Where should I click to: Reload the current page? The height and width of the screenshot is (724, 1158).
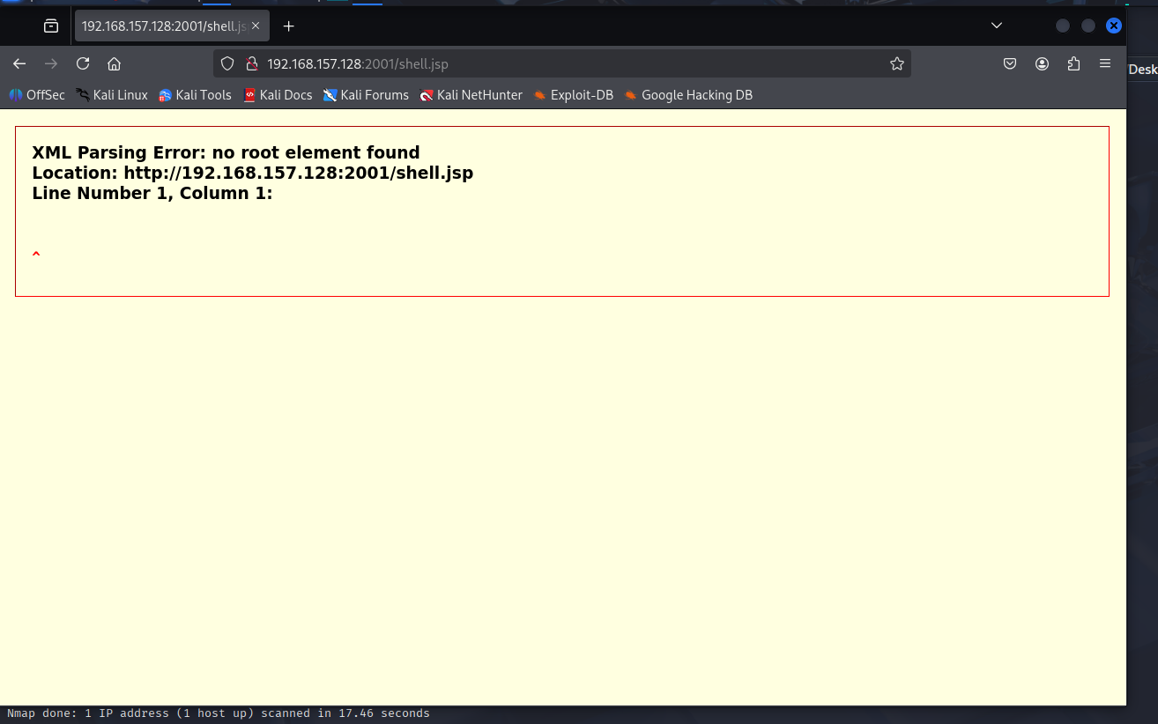click(x=83, y=63)
